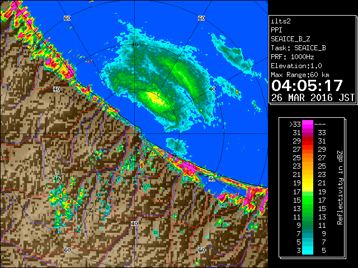358x268 pixels.
Task: Select the "PPI" scan type label
Action: tap(276, 30)
